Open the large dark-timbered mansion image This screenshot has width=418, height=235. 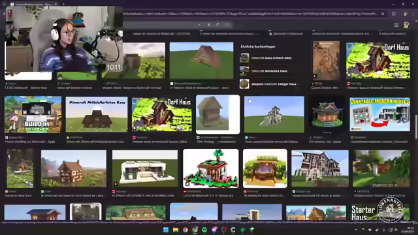pyautogui.click(x=320, y=168)
